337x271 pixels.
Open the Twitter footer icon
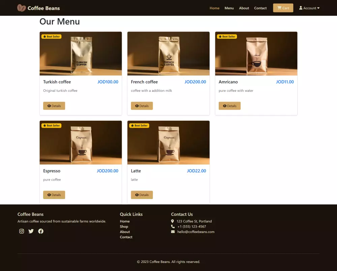tap(31, 231)
